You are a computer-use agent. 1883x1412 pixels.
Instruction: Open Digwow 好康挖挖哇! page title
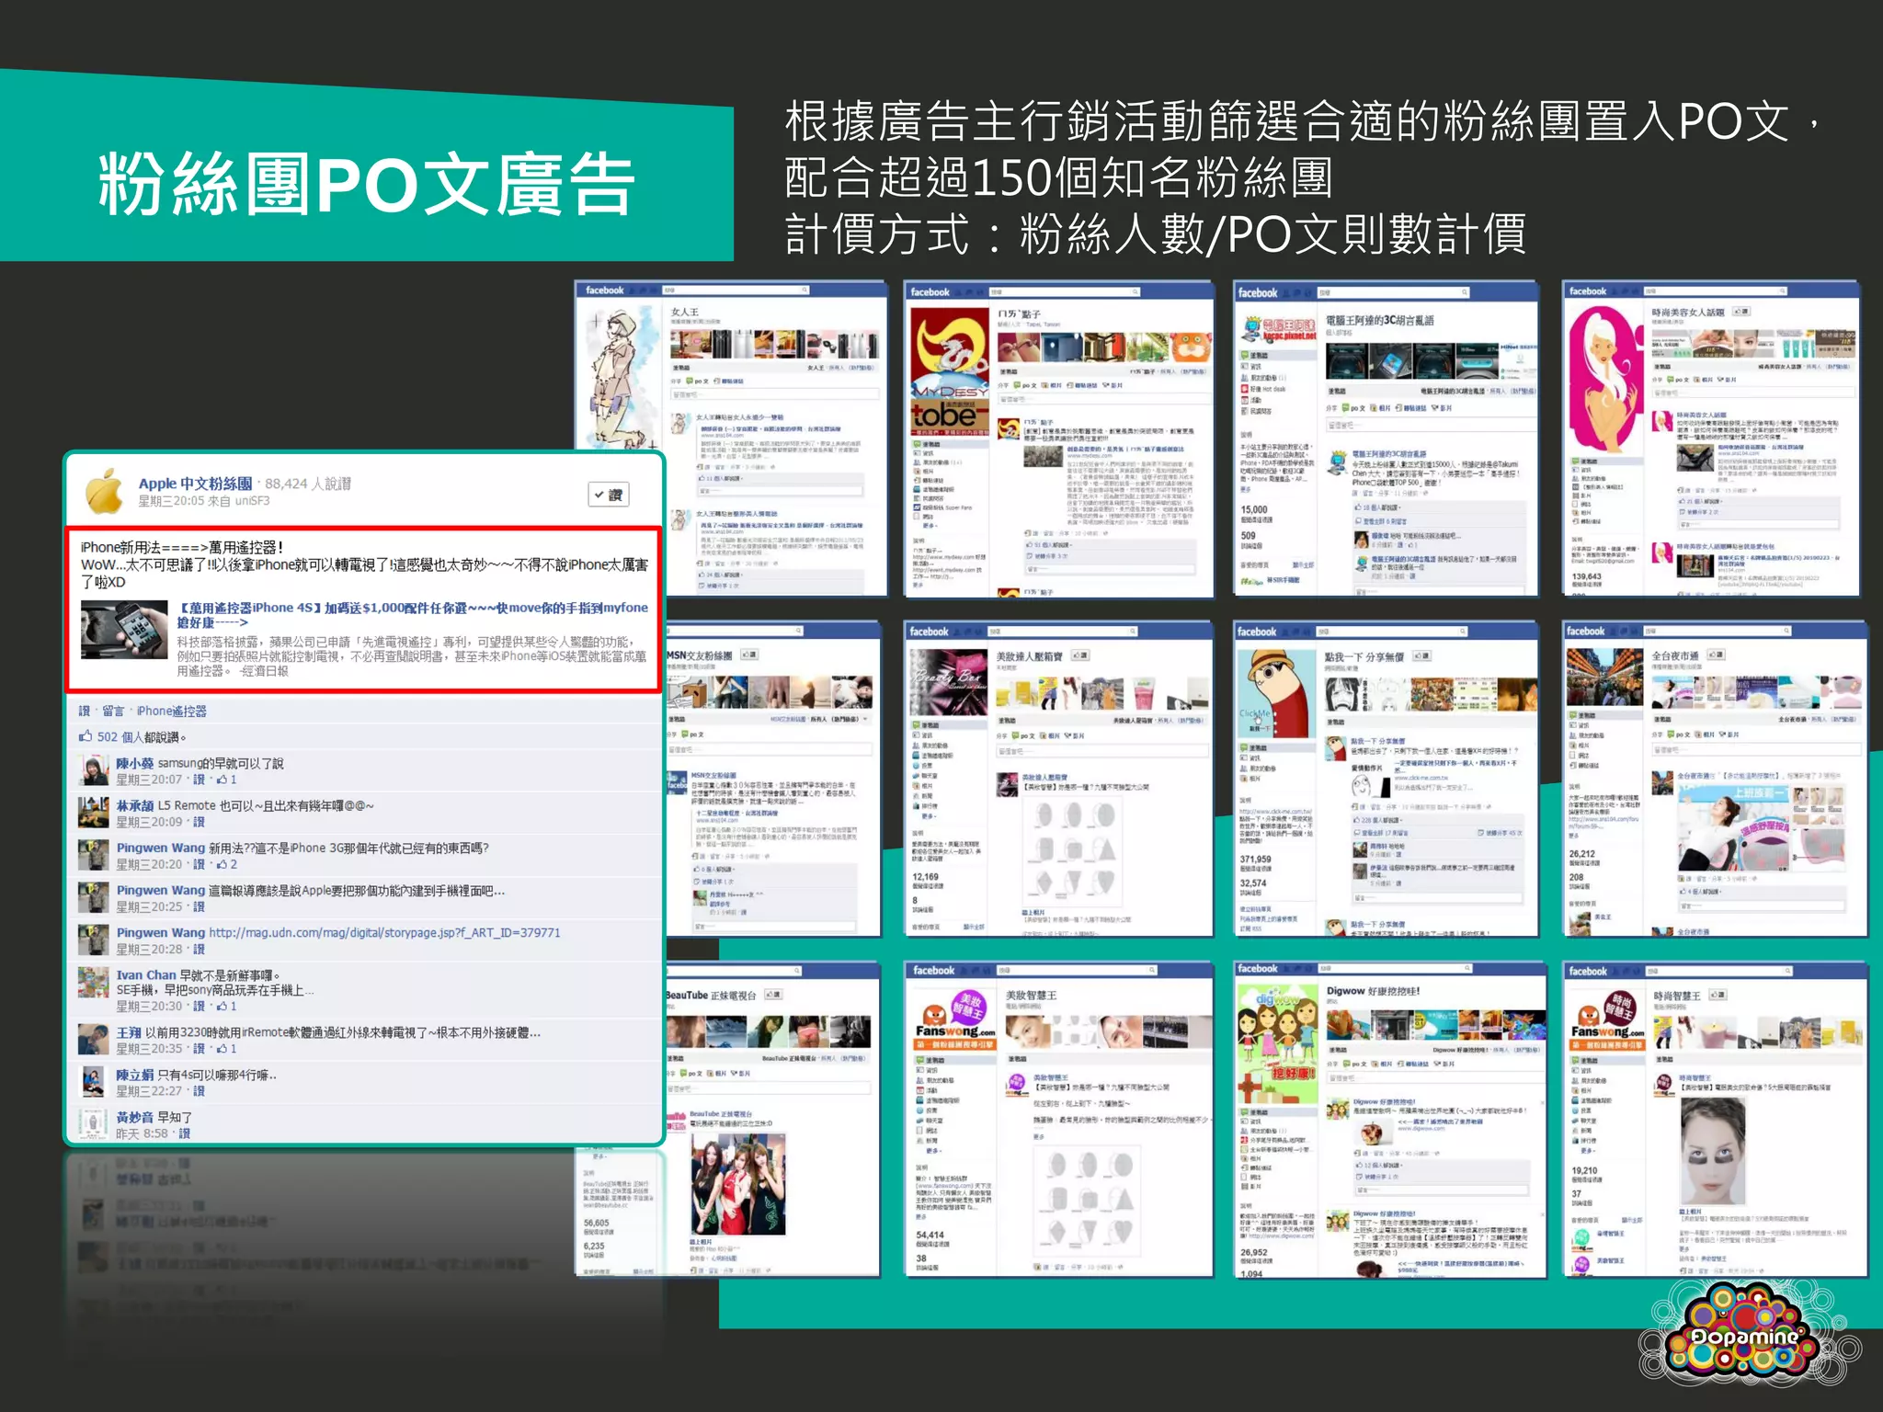(1373, 991)
